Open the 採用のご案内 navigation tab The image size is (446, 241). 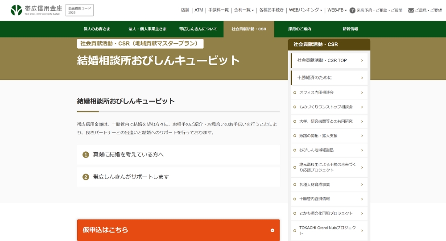pyautogui.click(x=300, y=29)
